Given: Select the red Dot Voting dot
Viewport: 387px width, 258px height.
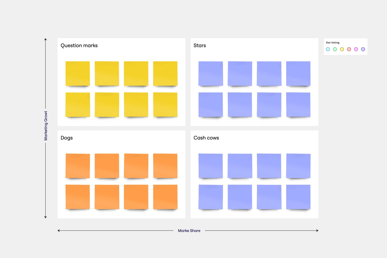Looking at the screenshot, I should tap(349, 49).
